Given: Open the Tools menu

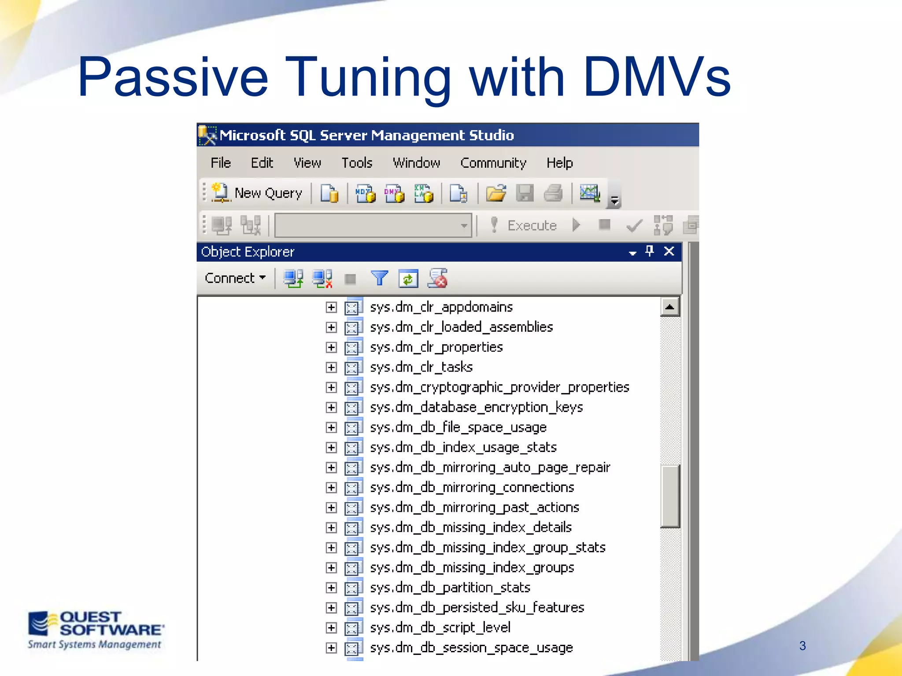Looking at the screenshot, I should 357,163.
